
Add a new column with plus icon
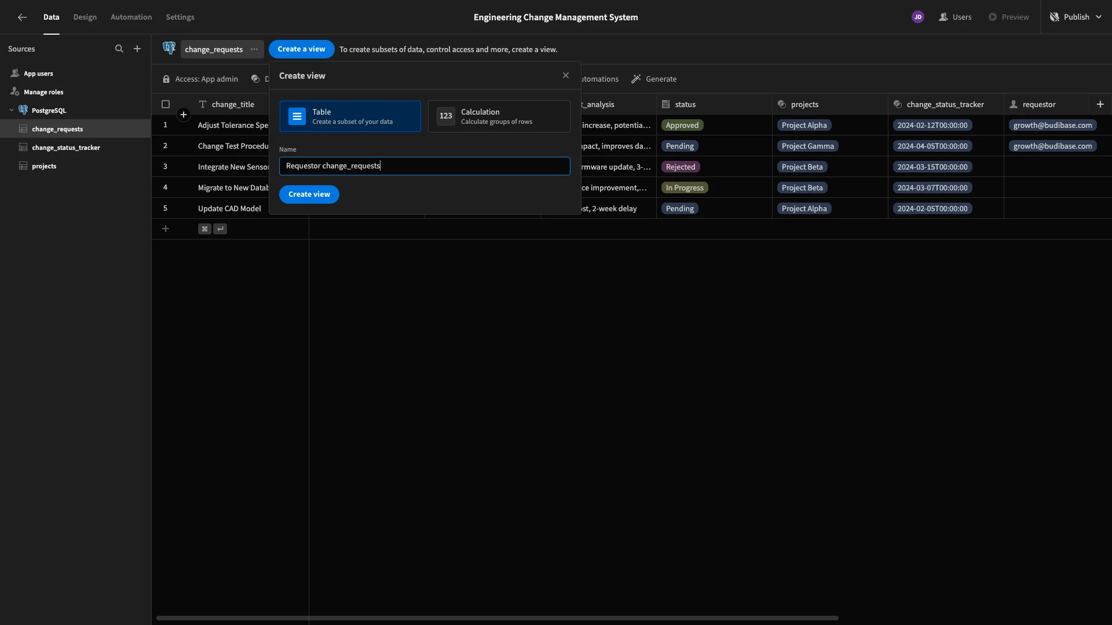point(1100,104)
